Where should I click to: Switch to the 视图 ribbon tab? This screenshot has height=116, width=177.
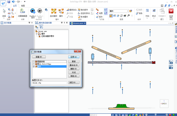coord(23,5)
